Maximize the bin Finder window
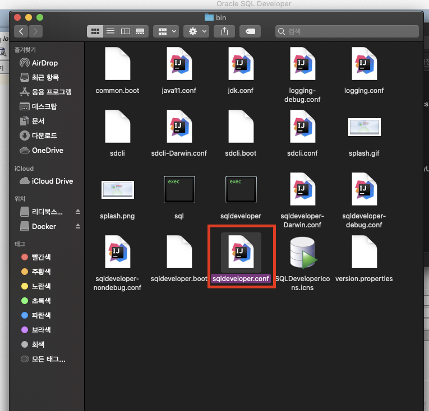Viewport: 429px width, 411px height. pos(40,17)
